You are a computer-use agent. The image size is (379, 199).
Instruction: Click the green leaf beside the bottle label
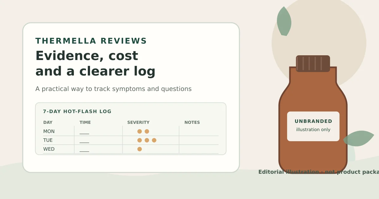(358, 138)
